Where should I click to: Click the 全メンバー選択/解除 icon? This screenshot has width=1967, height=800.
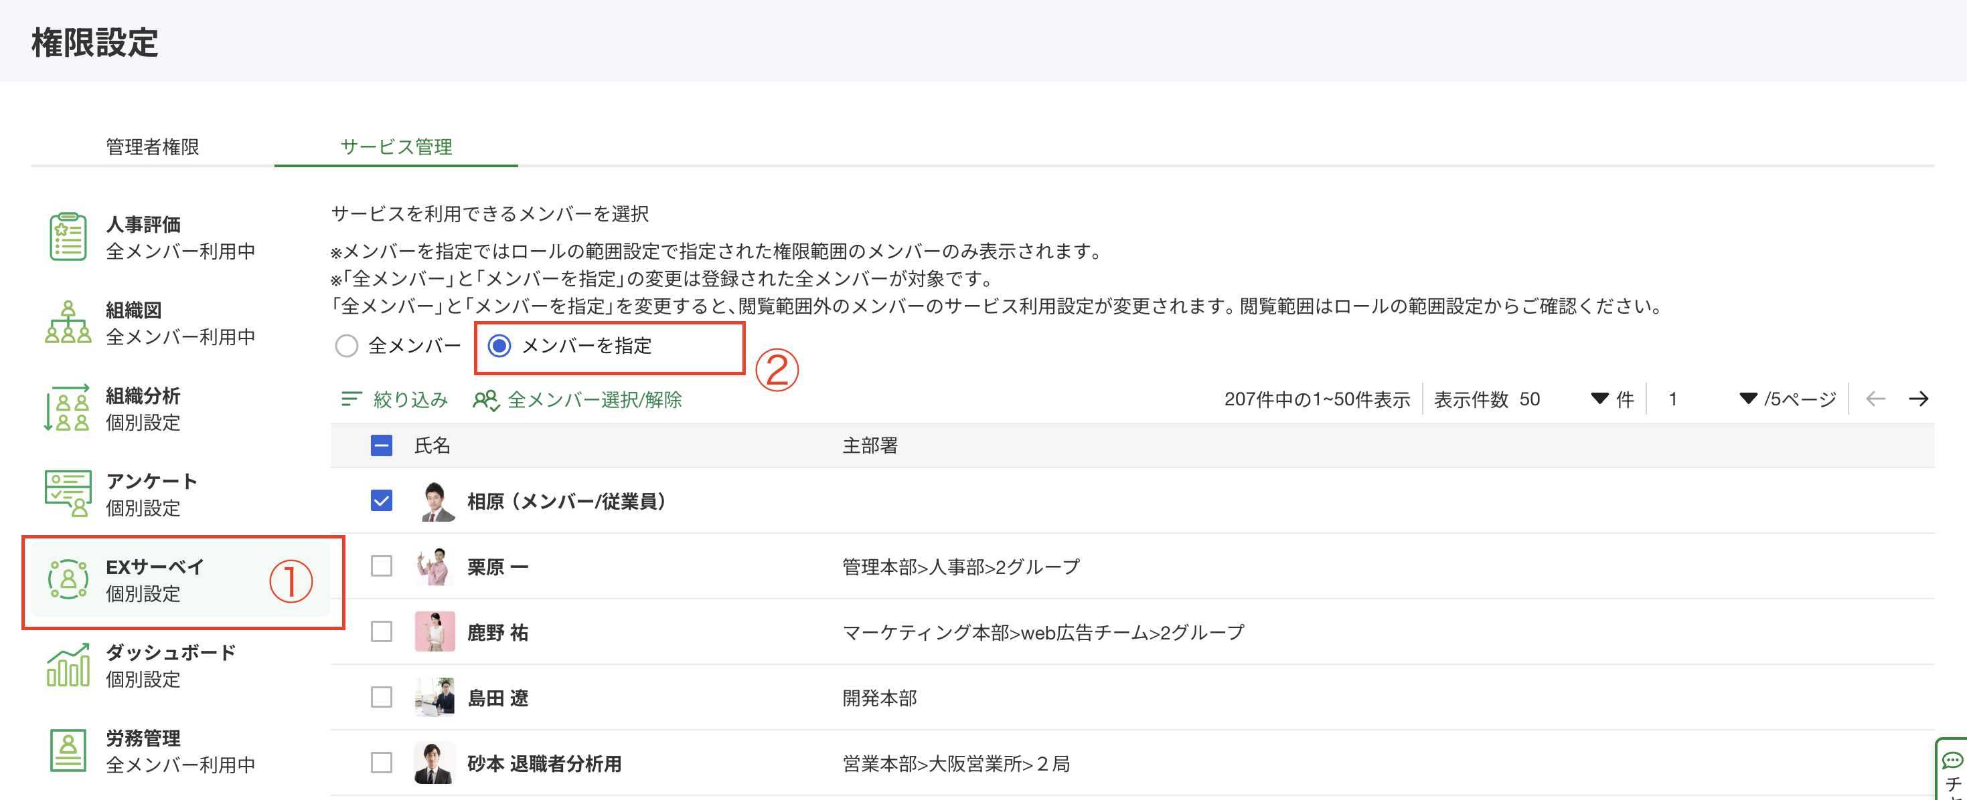(487, 399)
